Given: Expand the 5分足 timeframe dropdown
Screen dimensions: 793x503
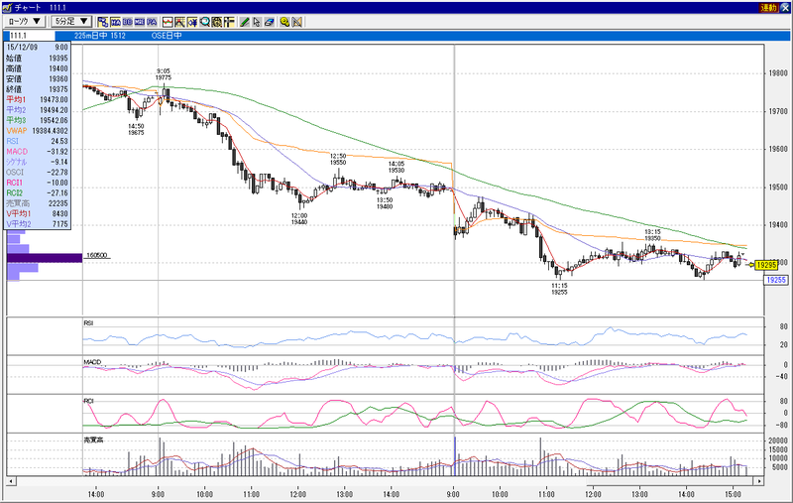Looking at the screenshot, I should tap(71, 22).
